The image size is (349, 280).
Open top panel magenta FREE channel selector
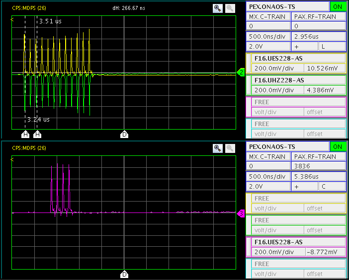click(298, 102)
